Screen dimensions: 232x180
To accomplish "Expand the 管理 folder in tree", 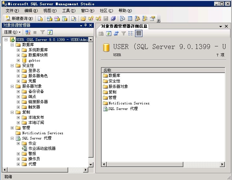I will [12, 128].
